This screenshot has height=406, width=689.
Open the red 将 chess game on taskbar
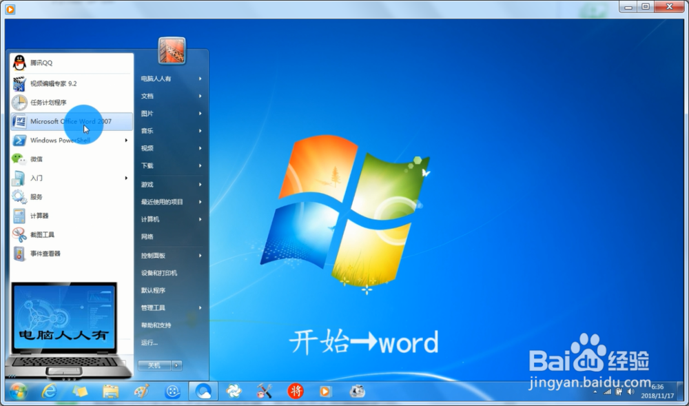click(296, 391)
